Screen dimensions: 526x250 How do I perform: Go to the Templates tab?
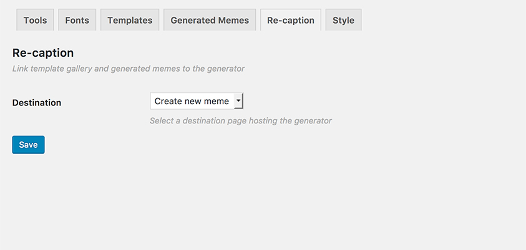(x=130, y=20)
